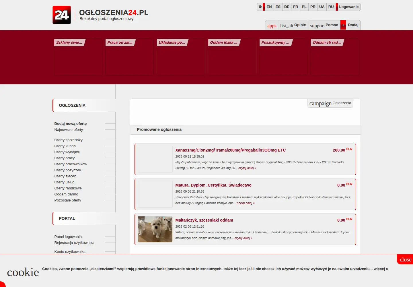Open the Pomoc support page
Image resolution: width=413 pixels, height=287 pixels.
pyautogui.click(x=324, y=25)
